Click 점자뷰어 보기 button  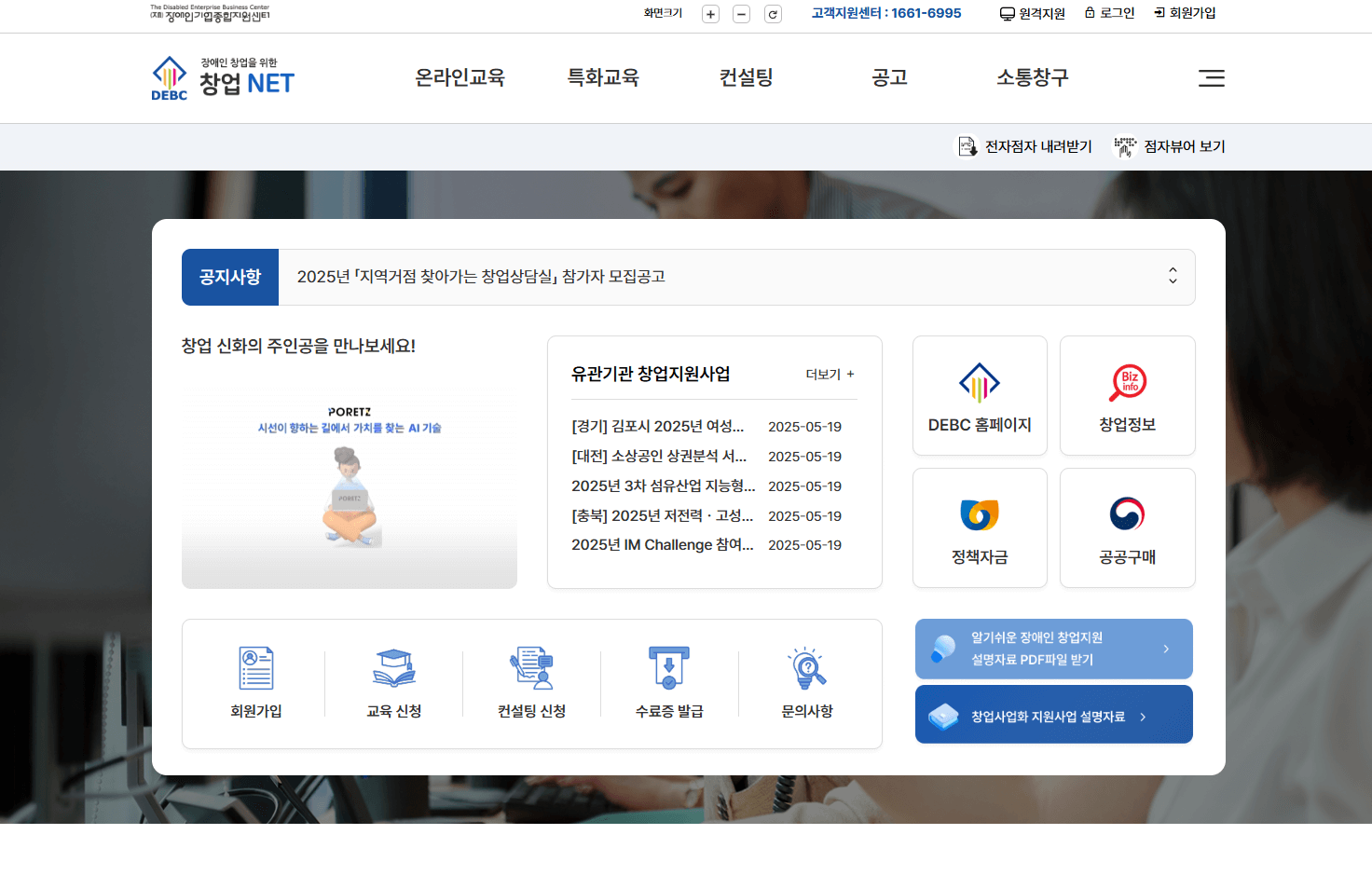tap(1170, 146)
